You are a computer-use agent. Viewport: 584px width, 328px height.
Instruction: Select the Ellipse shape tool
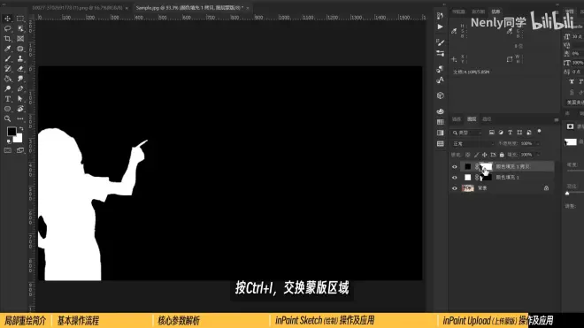pyautogui.click(x=7, y=109)
